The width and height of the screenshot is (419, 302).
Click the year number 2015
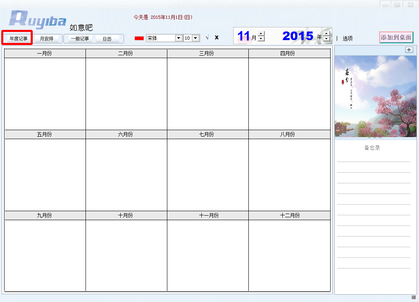[298, 36]
